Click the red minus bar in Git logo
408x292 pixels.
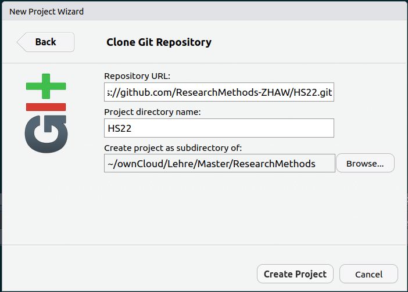(46, 107)
